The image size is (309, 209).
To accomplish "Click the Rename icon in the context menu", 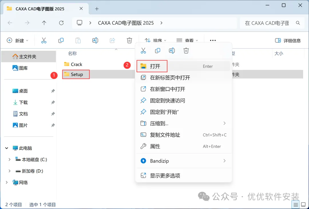I will click(172, 51).
